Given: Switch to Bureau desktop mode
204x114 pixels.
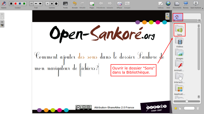Looking at the screenshot, I should coord(186,5).
